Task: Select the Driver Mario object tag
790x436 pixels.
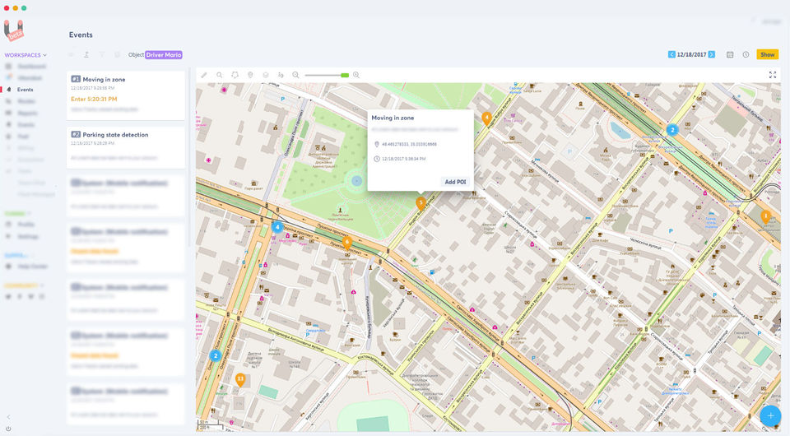Action: 164,55
